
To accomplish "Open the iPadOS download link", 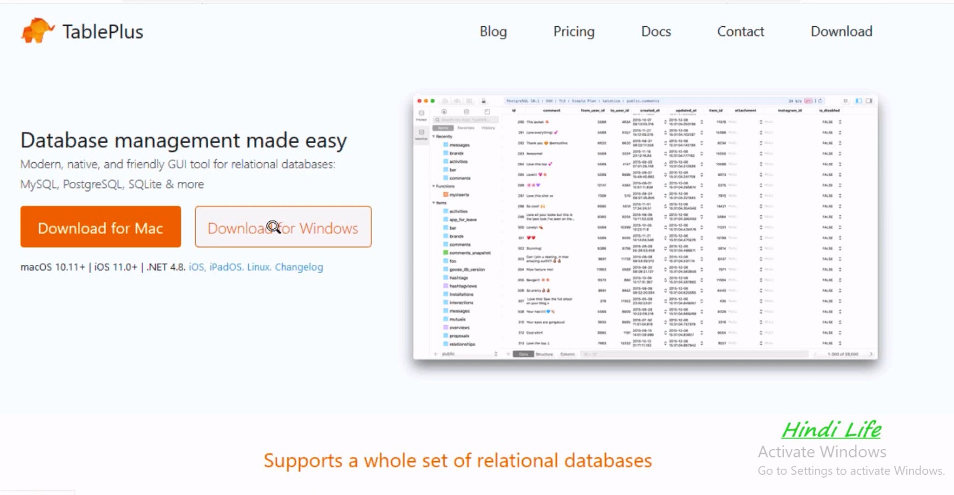I will tap(225, 267).
